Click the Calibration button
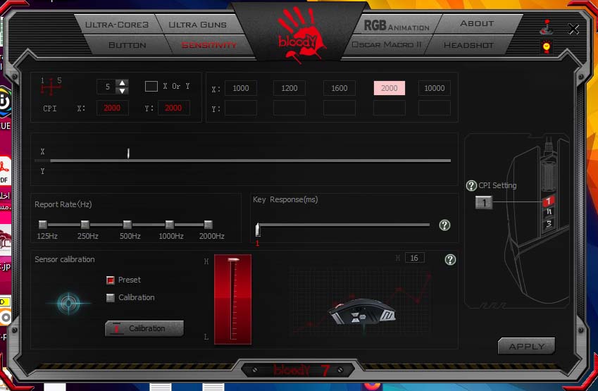 [x=144, y=328]
